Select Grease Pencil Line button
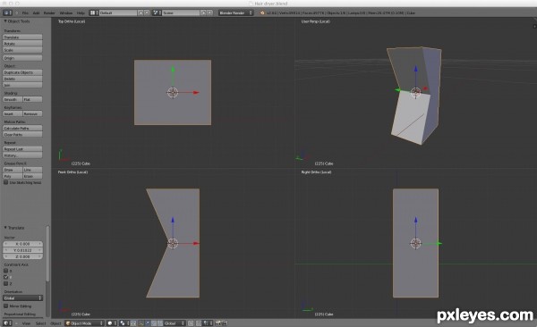Screen dimensions: 537x327 [x=32, y=170]
